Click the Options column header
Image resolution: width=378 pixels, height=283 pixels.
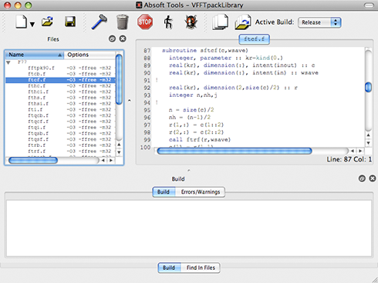pyautogui.click(x=90, y=55)
